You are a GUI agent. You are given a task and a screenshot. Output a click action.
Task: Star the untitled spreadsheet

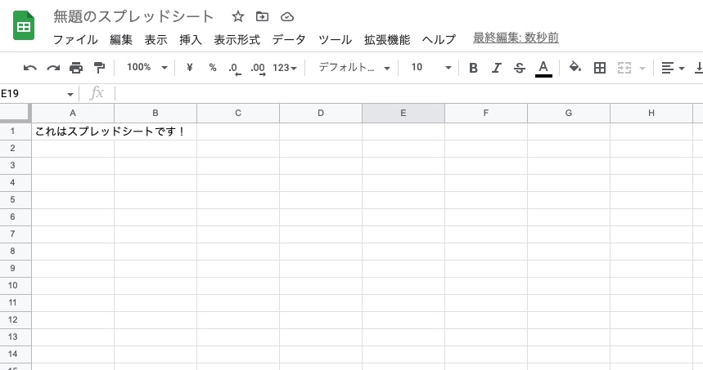pos(237,17)
